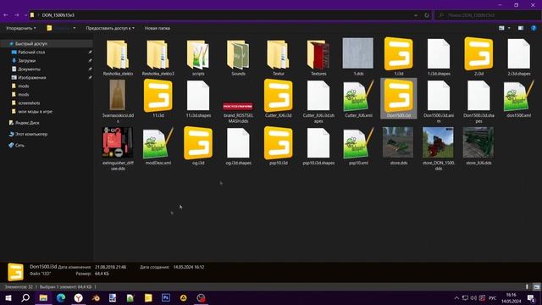The height and width of the screenshot is (305, 542).
Task: Select the 2.i3d file
Action: pos(478,58)
